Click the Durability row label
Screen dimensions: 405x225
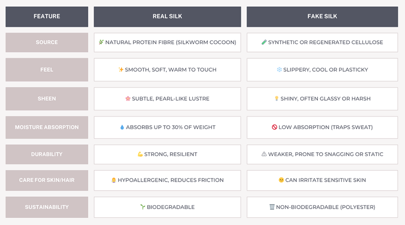(x=47, y=154)
